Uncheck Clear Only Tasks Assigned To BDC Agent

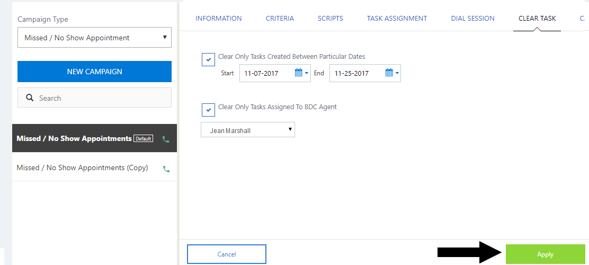click(209, 110)
